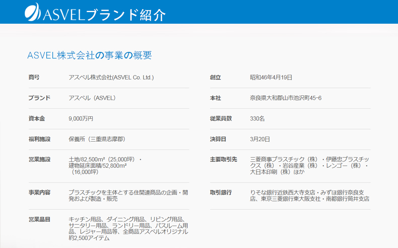
Task: Click the '営業品目' label
Action: pyautogui.click(x=39, y=219)
